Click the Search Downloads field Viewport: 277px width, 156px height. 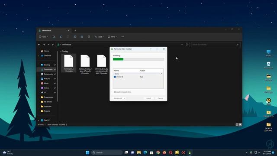pyautogui.click(x=216, y=45)
